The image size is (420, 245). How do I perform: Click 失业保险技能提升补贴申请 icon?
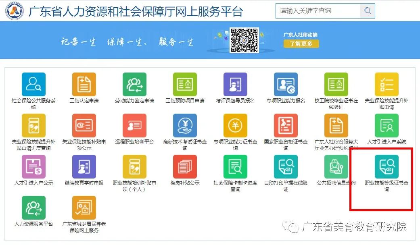tap(387, 85)
